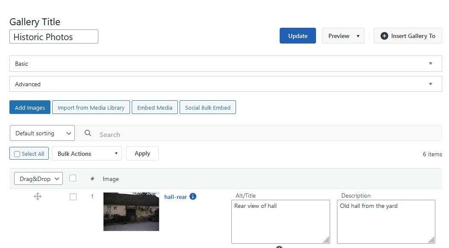Screen dimensions: 449x248
Task: Click the hall-rear image thumbnail
Action: tap(131, 212)
